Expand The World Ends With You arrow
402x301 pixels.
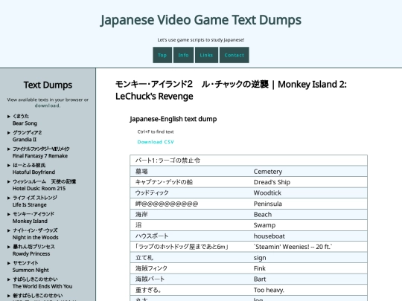click(x=9, y=279)
